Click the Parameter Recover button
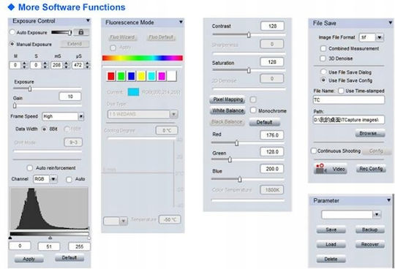Viewport: 395px width, 269px height. 370,244
